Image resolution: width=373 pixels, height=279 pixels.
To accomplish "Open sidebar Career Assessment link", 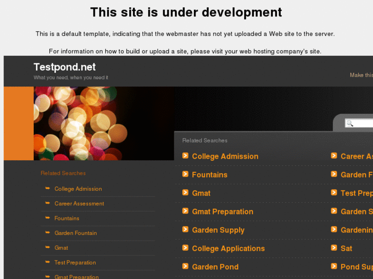I will pyautogui.click(x=79, y=204).
